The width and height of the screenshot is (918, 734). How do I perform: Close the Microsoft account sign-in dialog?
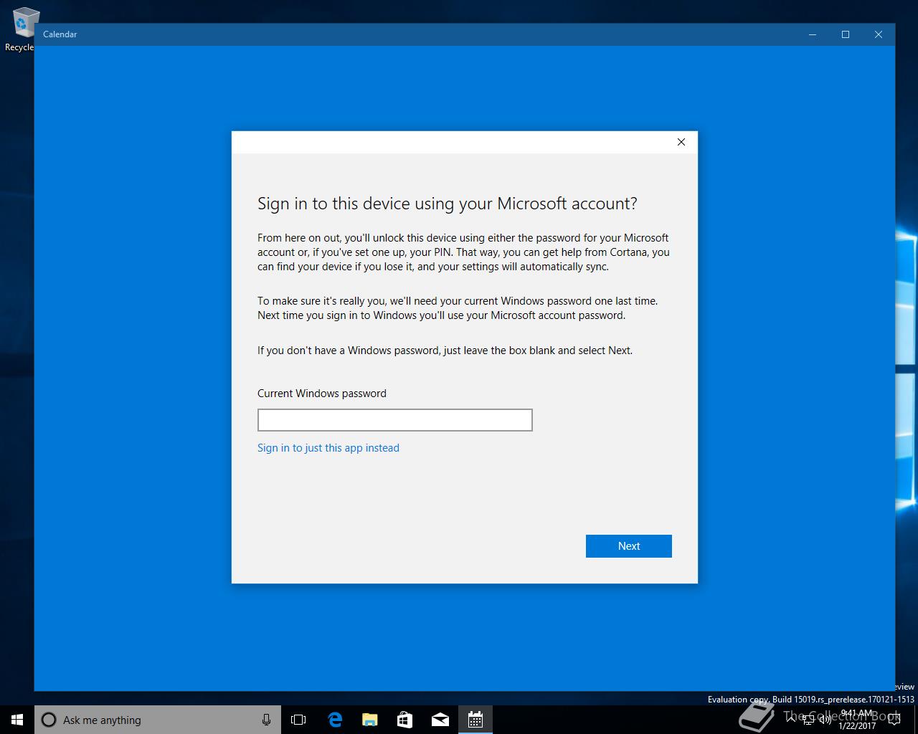click(x=681, y=142)
